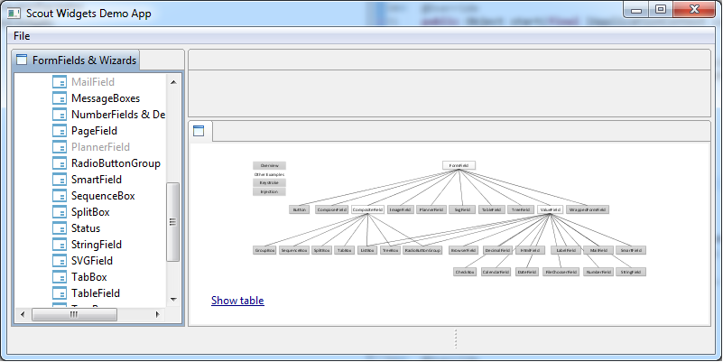Select TabBox in the tree

click(89, 277)
